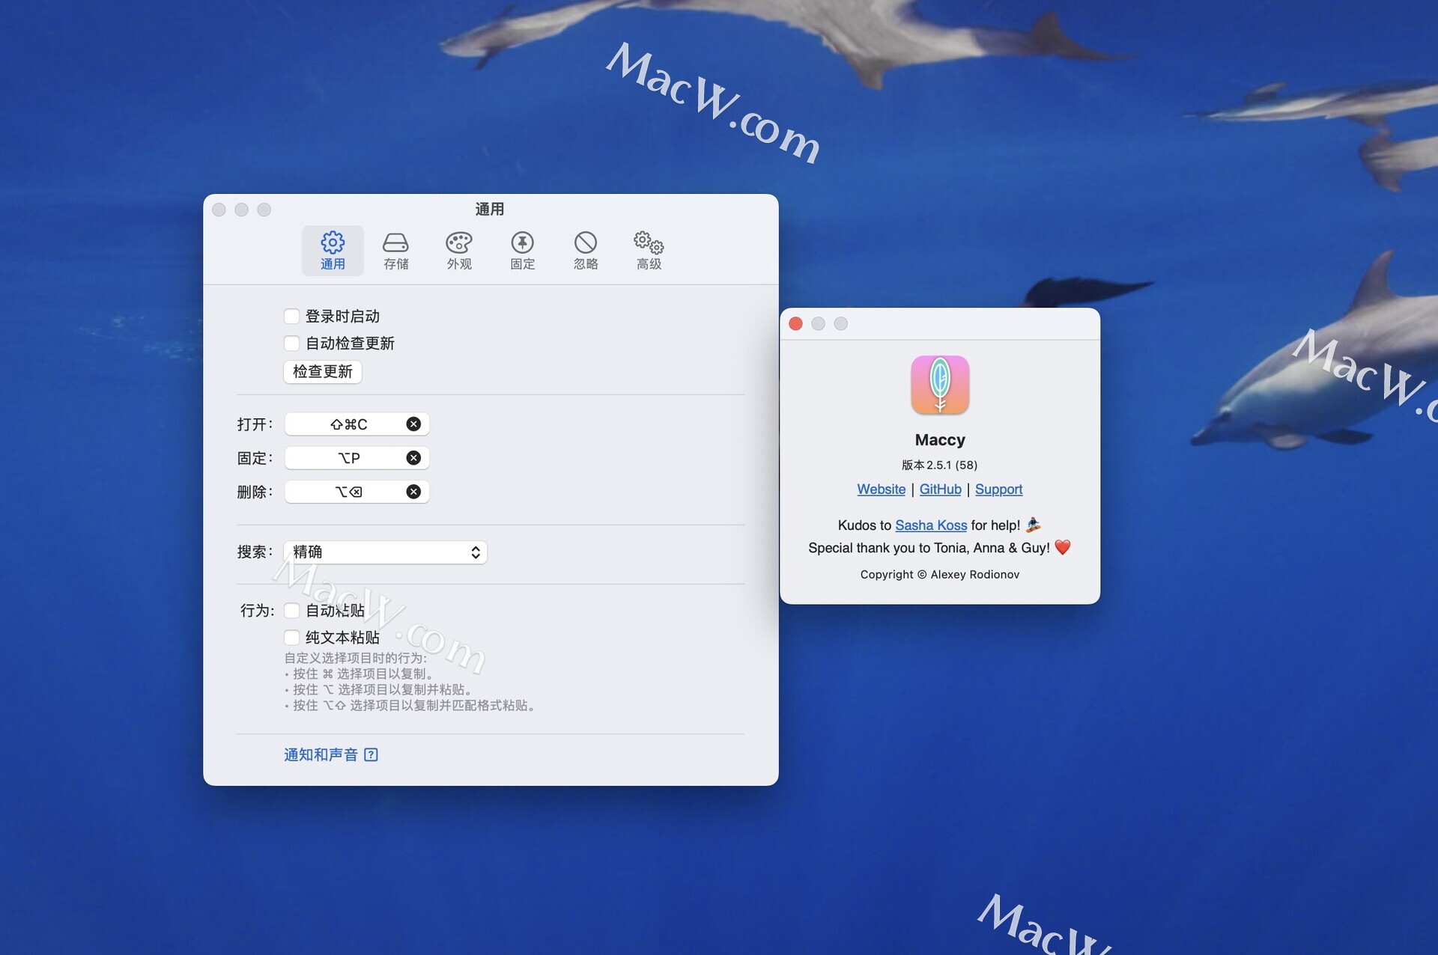
Task: Click the help icon next to 通知和声音
Action: [371, 754]
